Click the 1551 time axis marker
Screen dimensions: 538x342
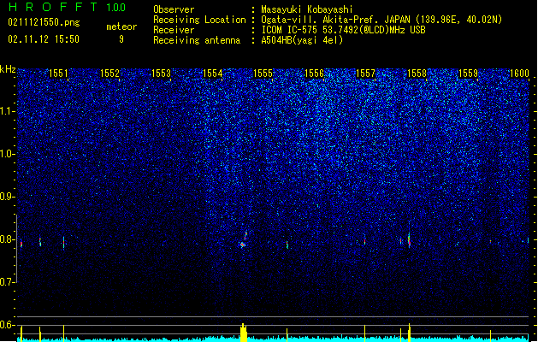(x=58, y=73)
